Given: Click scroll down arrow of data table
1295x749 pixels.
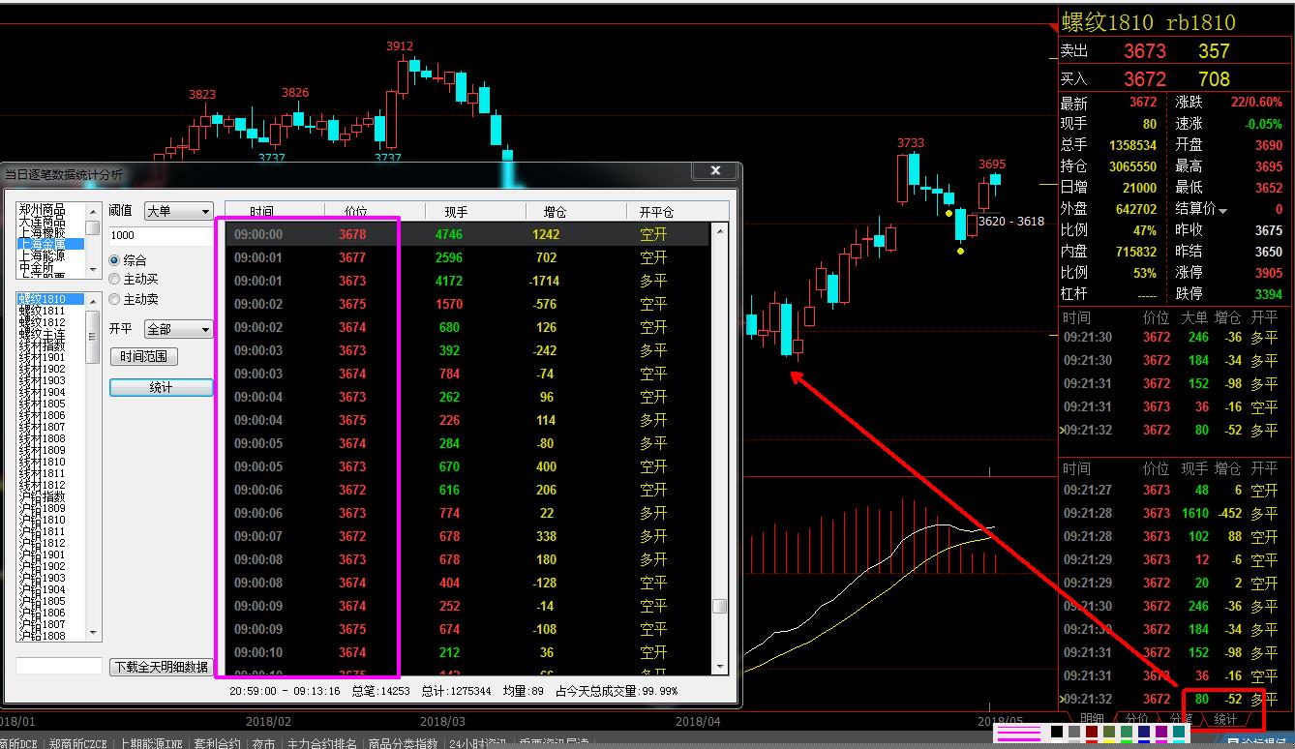Looking at the screenshot, I should pos(719,666).
